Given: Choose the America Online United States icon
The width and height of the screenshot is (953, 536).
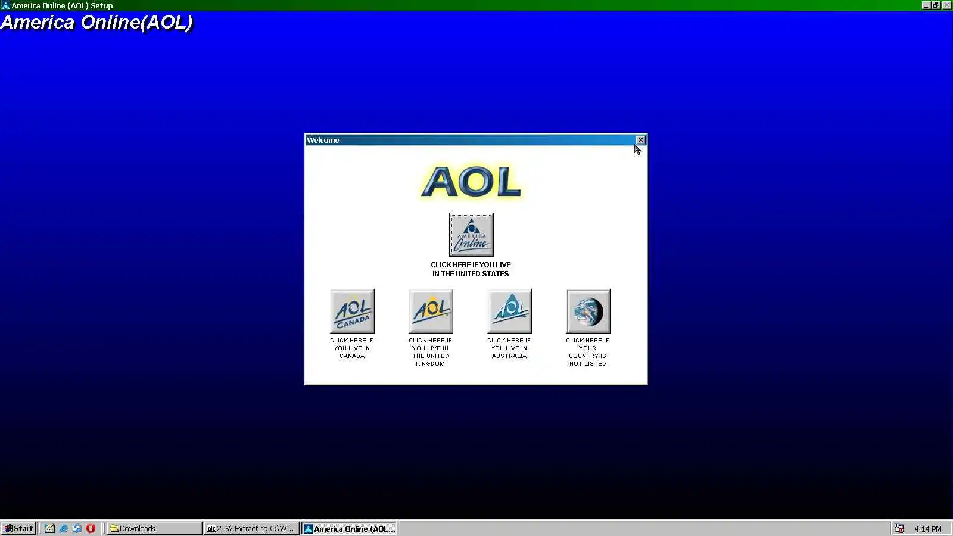Looking at the screenshot, I should tap(471, 235).
